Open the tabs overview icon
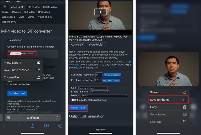The height and width of the screenshot is (135, 201). tap(60, 126)
